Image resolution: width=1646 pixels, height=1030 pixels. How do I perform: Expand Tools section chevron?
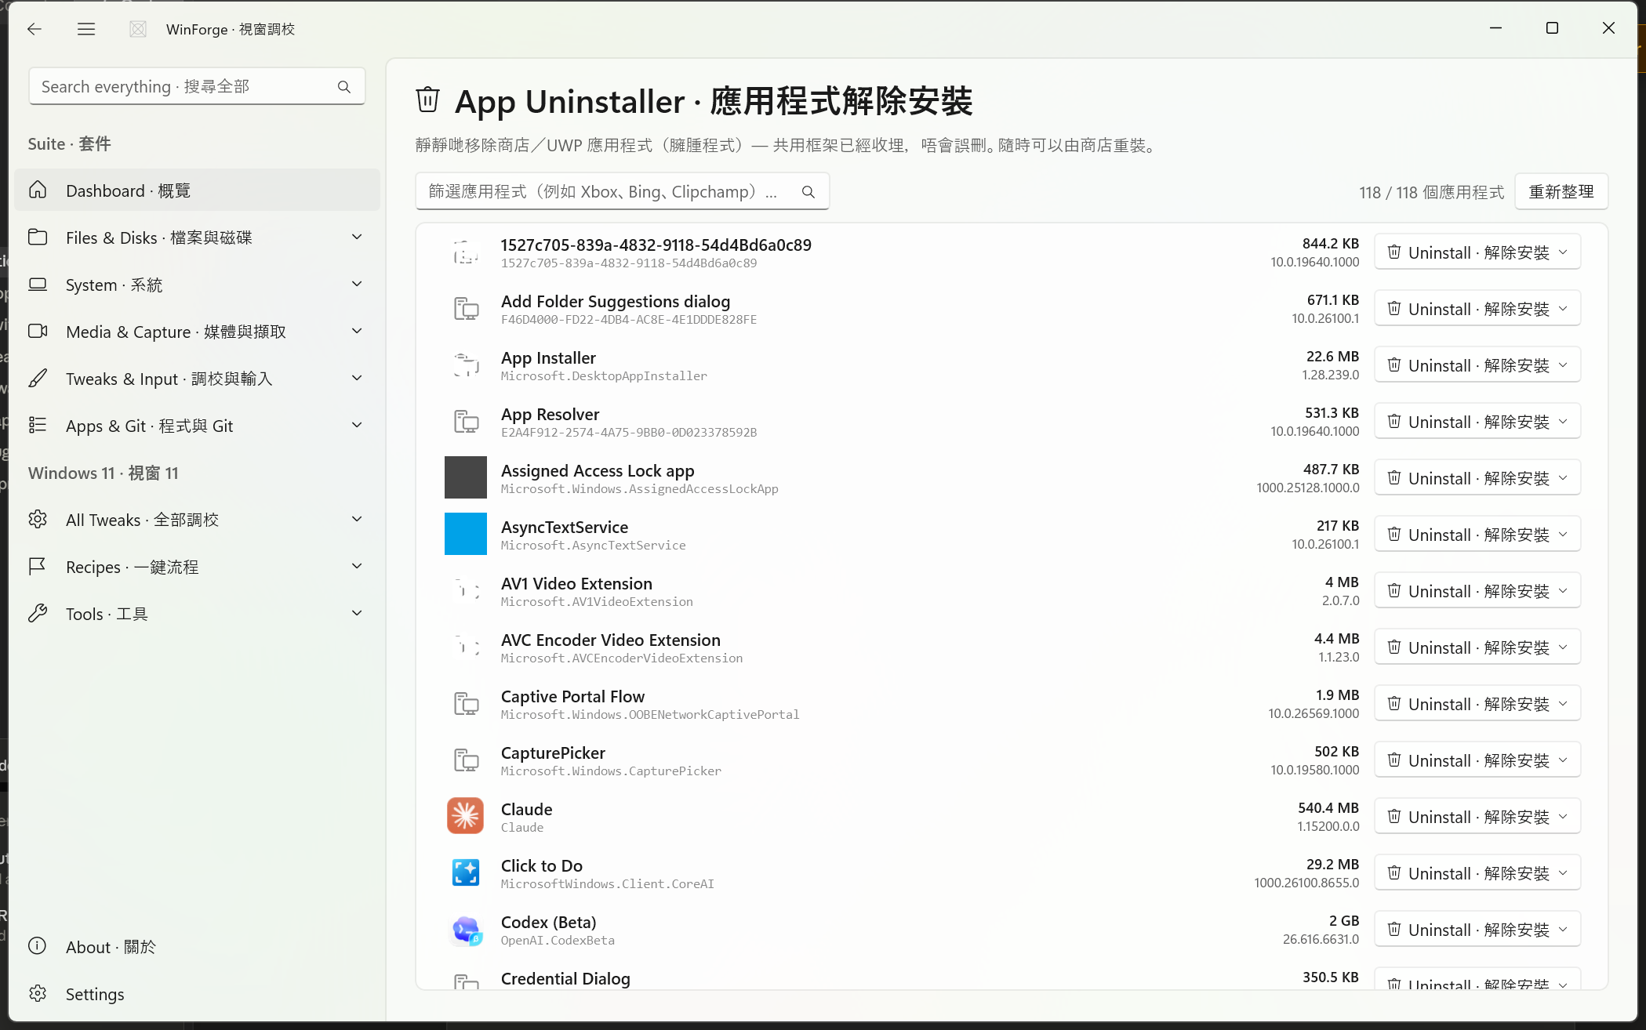click(358, 613)
